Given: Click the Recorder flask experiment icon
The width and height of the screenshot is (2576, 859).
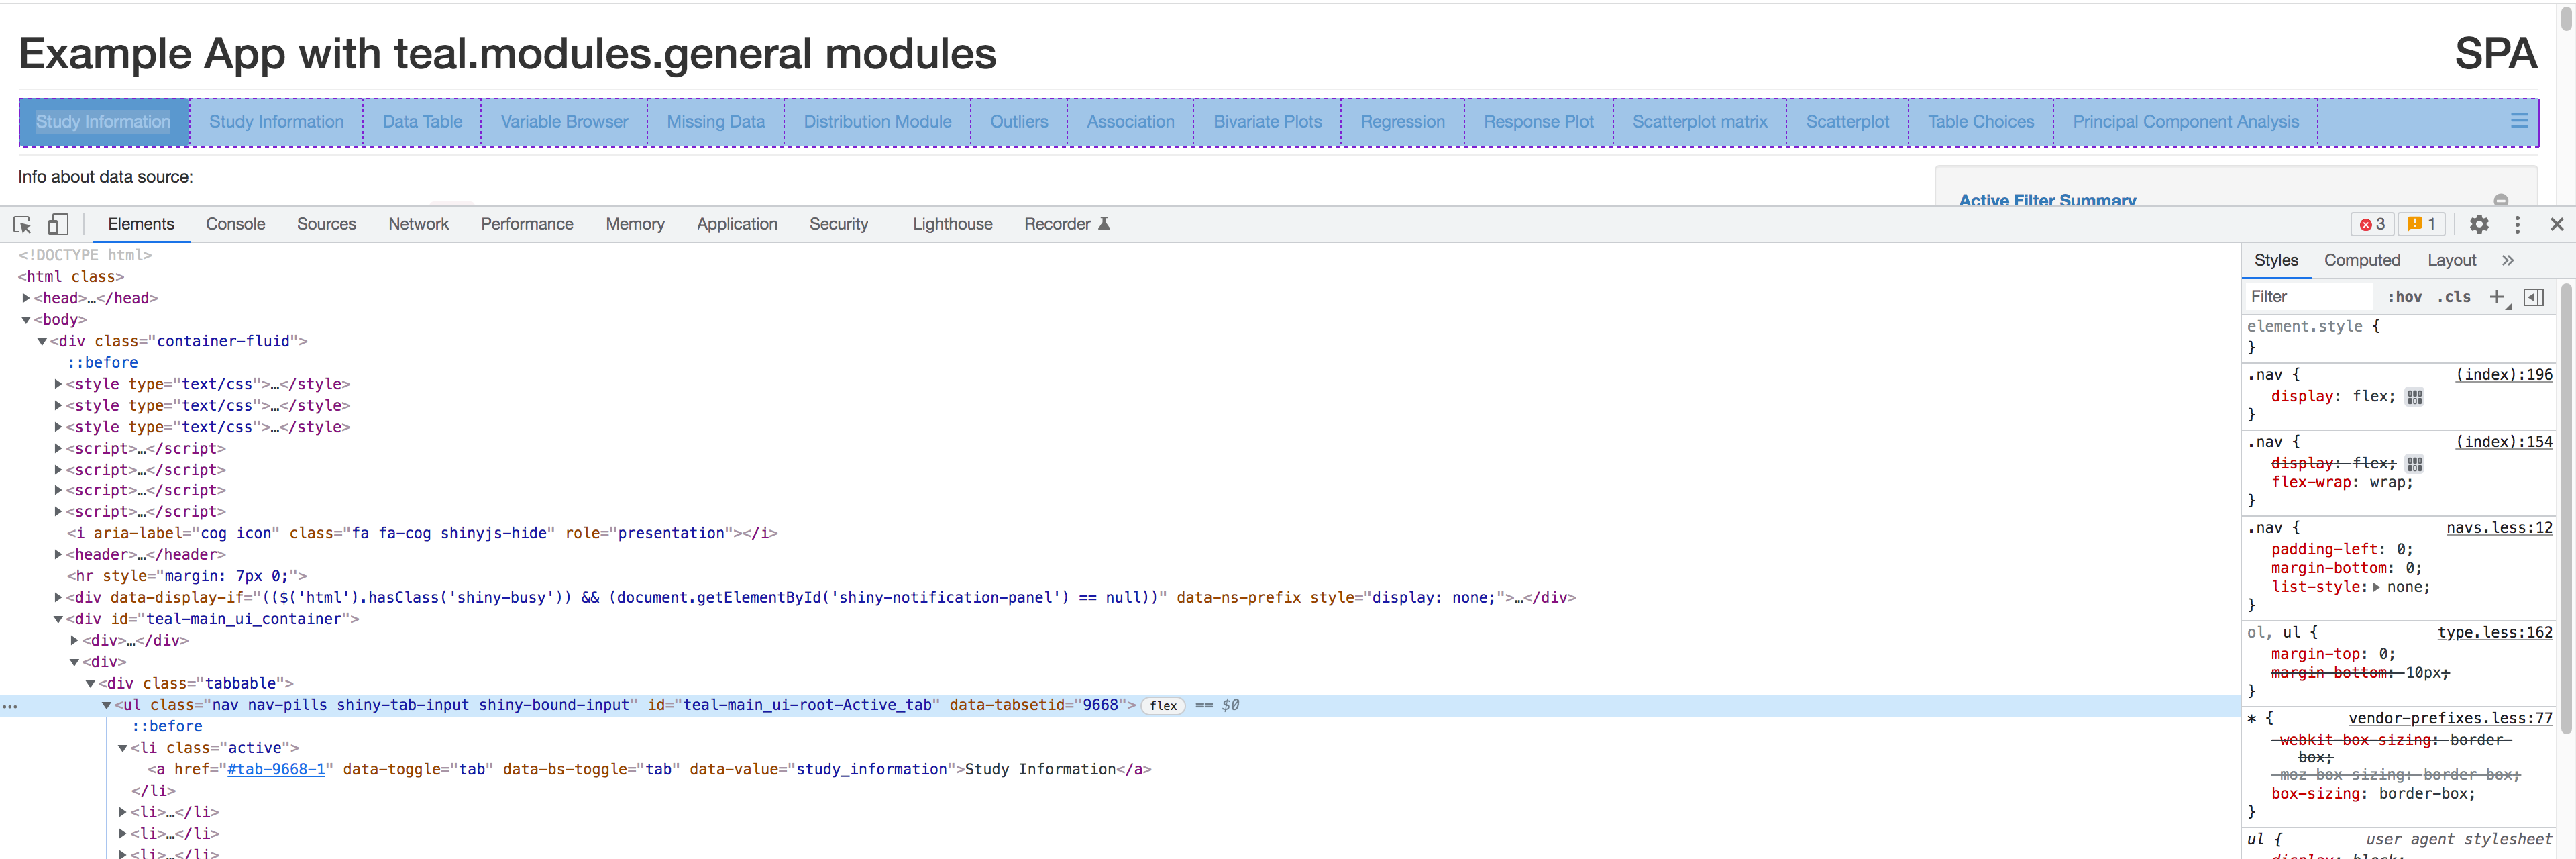Looking at the screenshot, I should tap(1104, 224).
